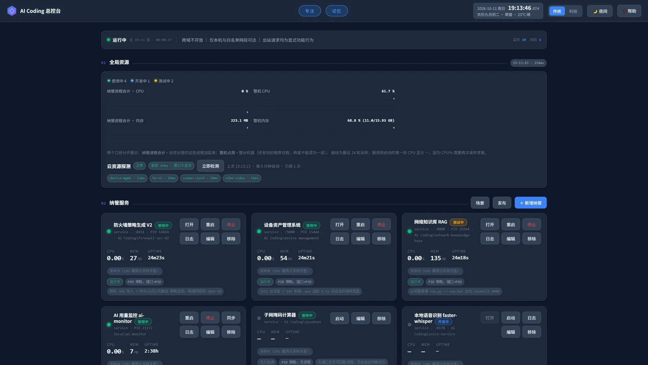
Task: Remove 网络知识库 RAG entry
Action: (532, 239)
